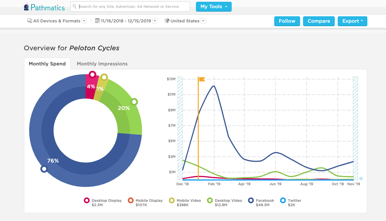Viewport: 386px width, 221px height.
Task: Focus the site and advertiser search field
Action: pos(130,6)
